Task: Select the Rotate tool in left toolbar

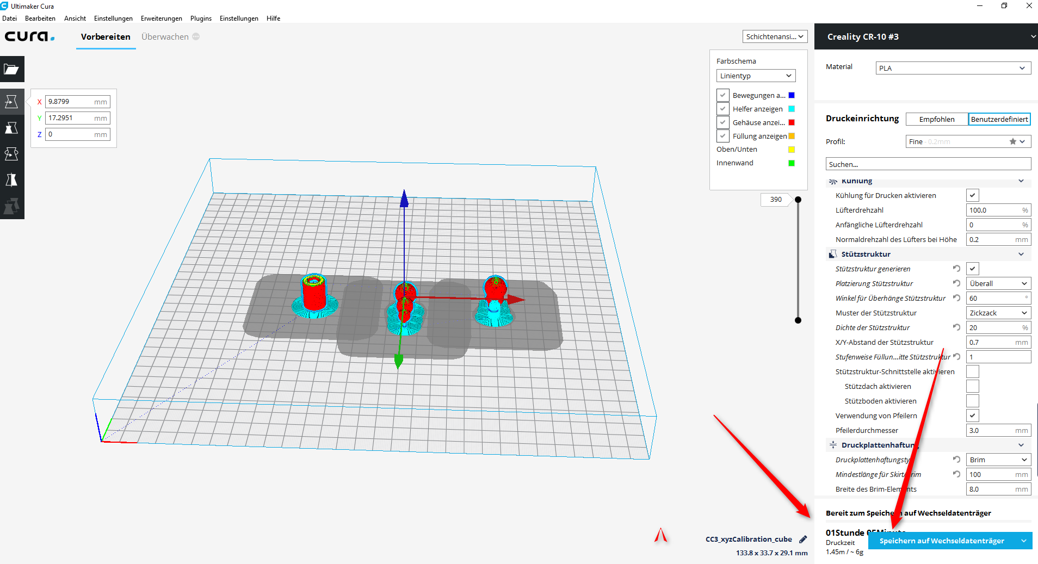Action: click(x=12, y=154)
